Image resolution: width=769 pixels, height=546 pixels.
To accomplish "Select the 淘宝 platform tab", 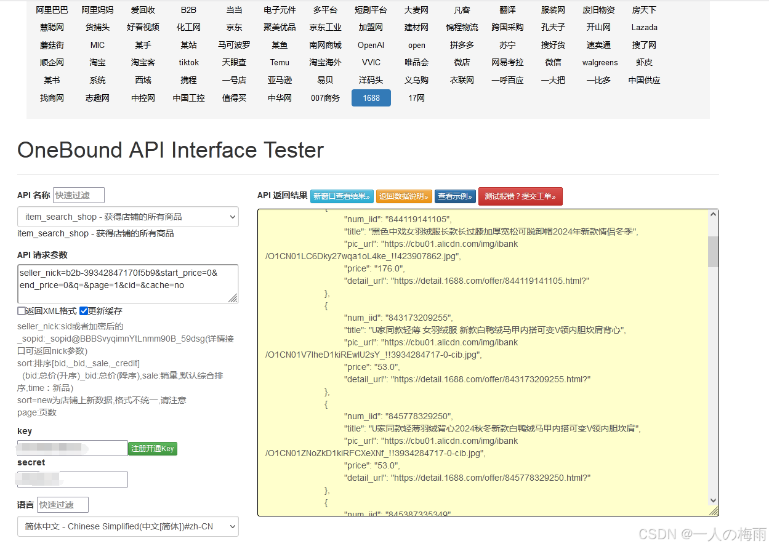I will point(98,62).
